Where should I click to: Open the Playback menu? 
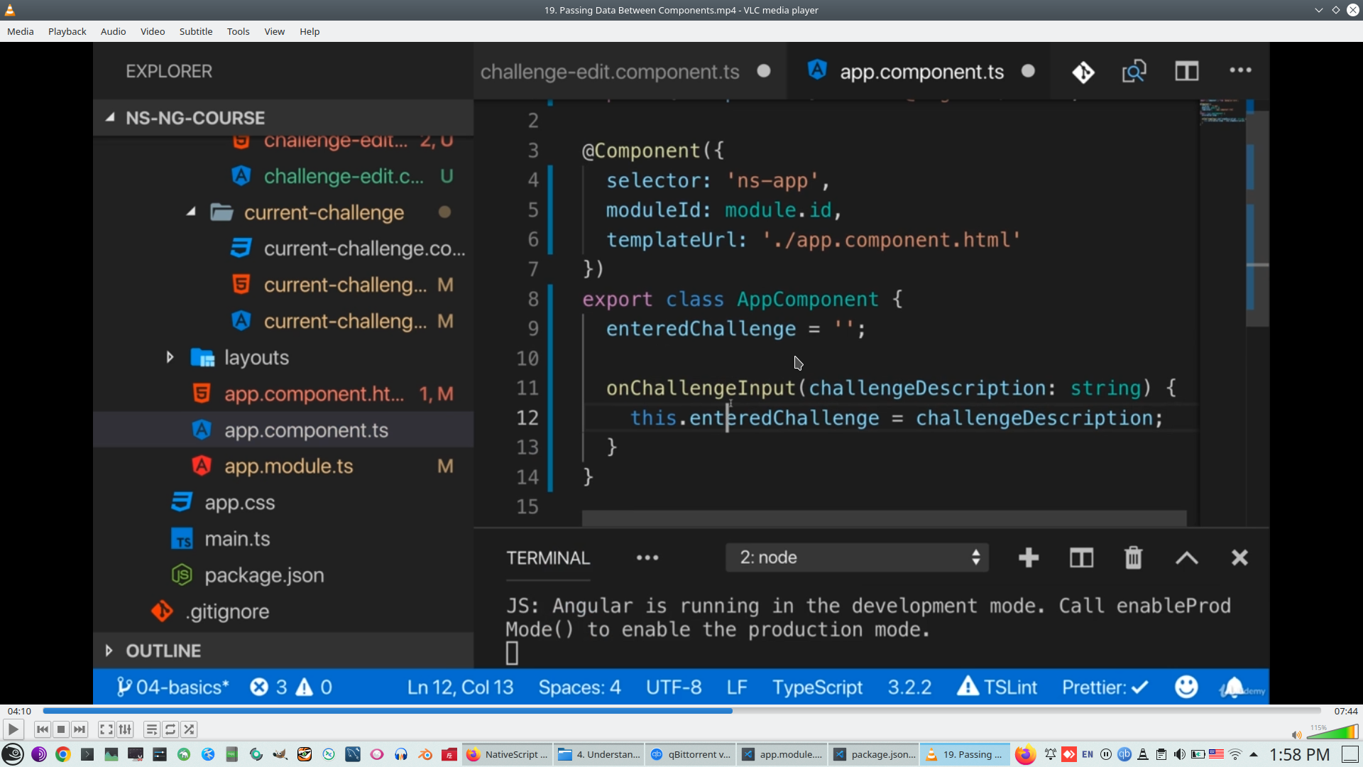67,31
